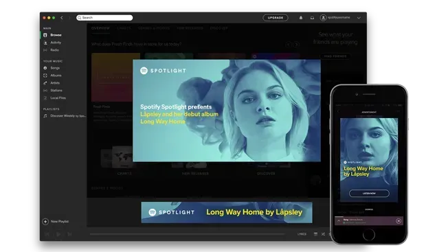Click the inbox icon beside the bell
Image resolution: width=448 pixels, height=252 pixels.
(x=312, y=18)
